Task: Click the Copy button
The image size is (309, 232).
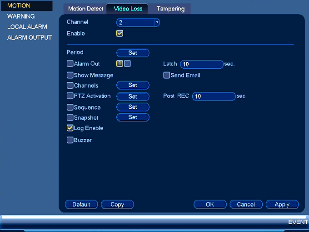Action: pyautogui.click(x=117, y=205)
